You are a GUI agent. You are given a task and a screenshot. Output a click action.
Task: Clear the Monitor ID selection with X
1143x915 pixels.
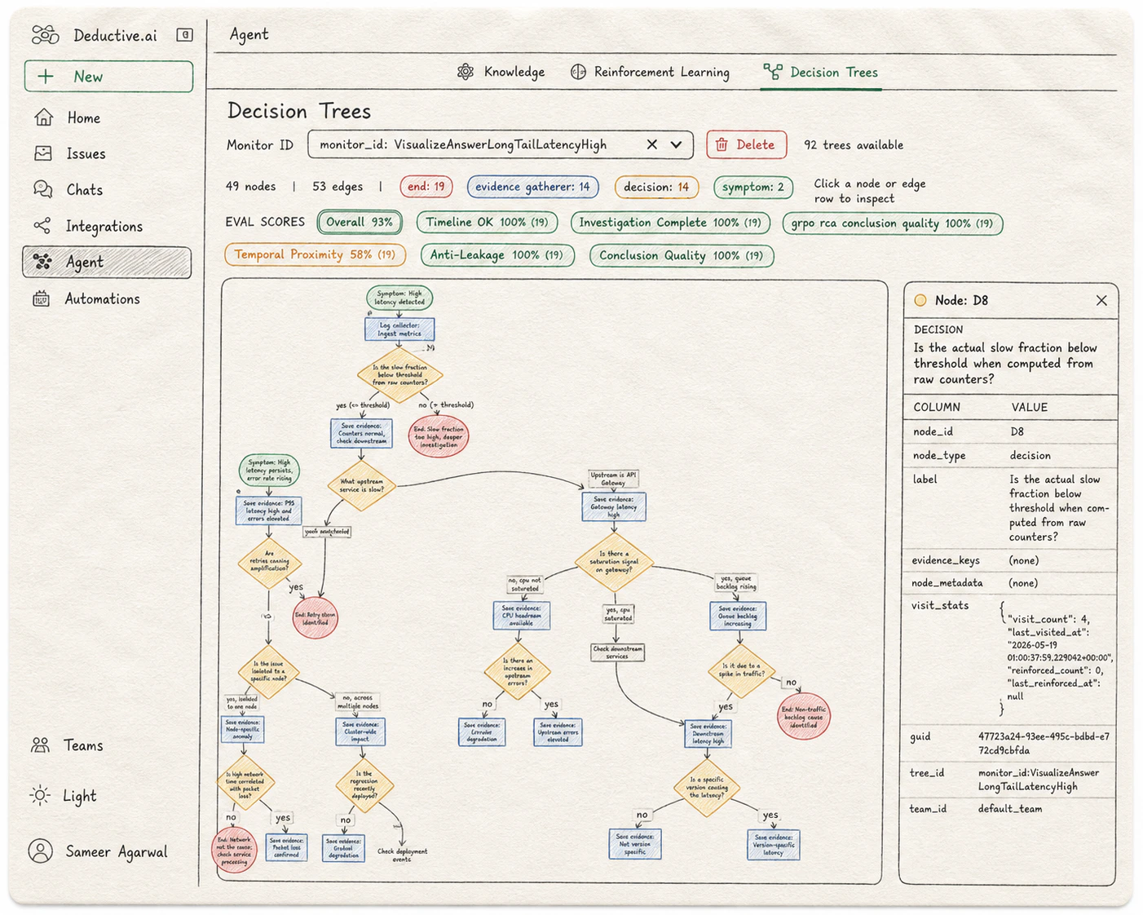(x=651, y=144)
